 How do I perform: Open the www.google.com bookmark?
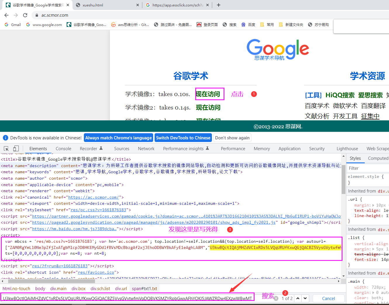click(x=44, y=25)
